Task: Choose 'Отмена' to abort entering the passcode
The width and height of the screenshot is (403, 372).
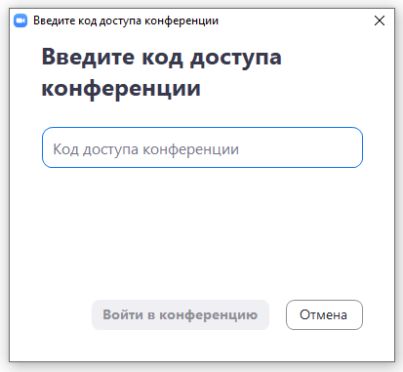Action: (x=324, y=314)
